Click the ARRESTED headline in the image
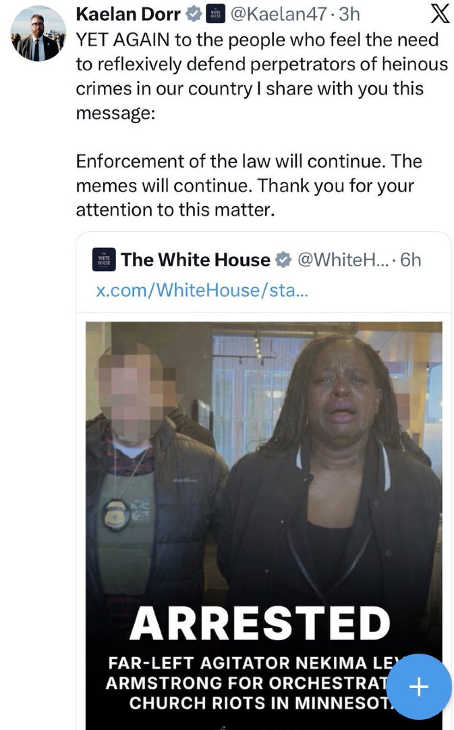The height and width of the screenshot is (730, 454). tap(260, 623)
